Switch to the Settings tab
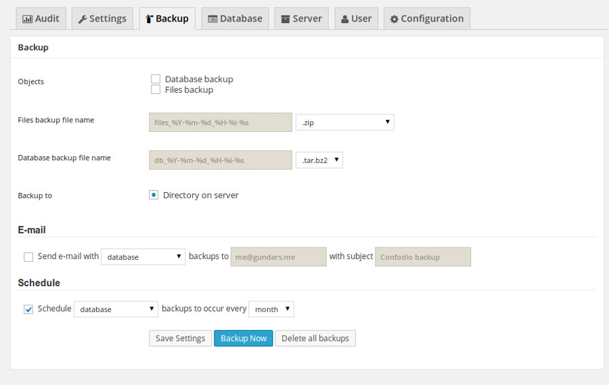This screenshot has height=385, width=609. (x=102, y=19)
